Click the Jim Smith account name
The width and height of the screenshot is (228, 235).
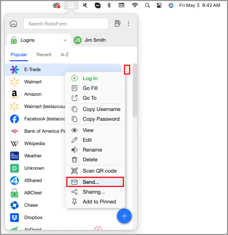click(x=95, y=40)
